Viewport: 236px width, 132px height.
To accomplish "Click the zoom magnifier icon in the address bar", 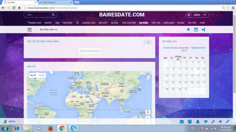I will 224,8.
